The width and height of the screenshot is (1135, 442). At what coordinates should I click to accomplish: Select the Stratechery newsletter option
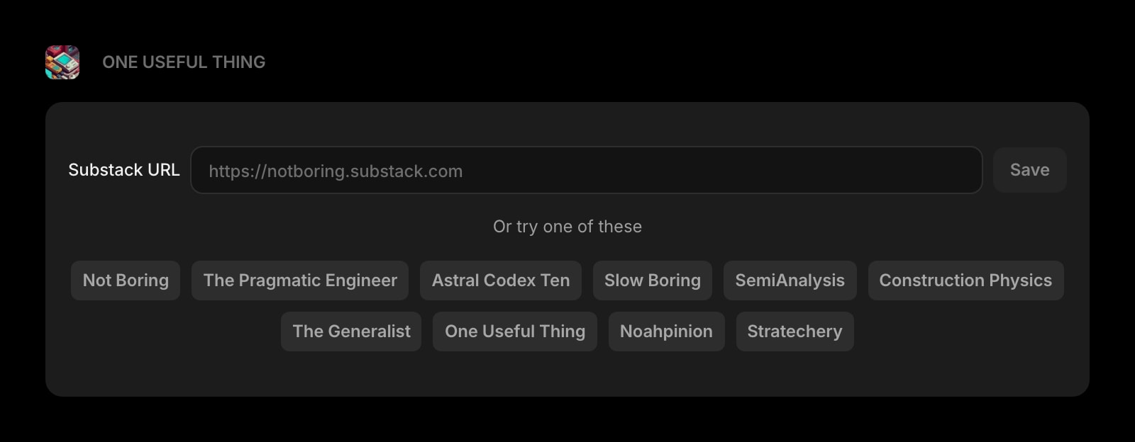coord(794,331)
